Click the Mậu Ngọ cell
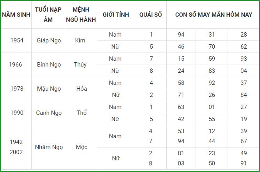 (x=49, y=89)
